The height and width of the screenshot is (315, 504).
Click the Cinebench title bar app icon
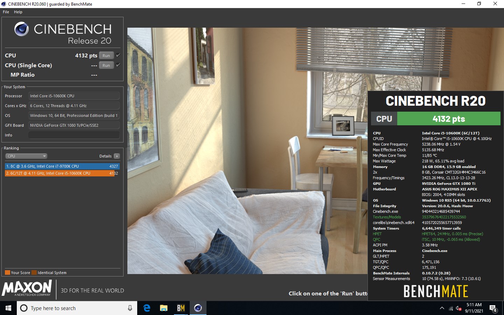click(4, 4)
